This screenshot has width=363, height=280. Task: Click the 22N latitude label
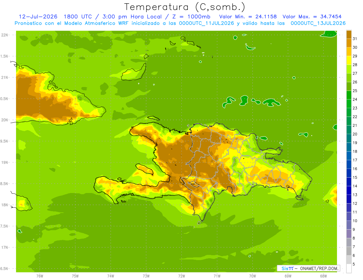[x=5, y=35]
